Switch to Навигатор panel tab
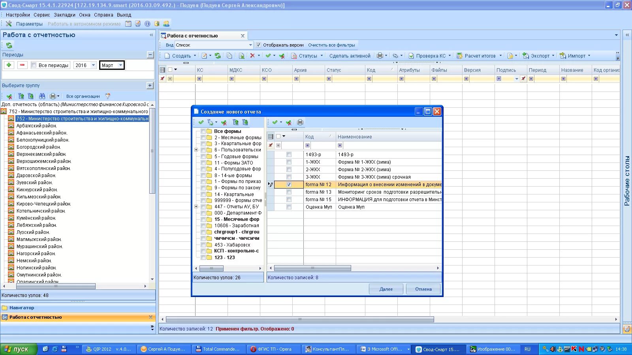This screenshot has width=632, height=355. [78, 308]
